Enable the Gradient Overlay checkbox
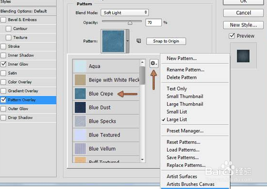 (3, 91)
